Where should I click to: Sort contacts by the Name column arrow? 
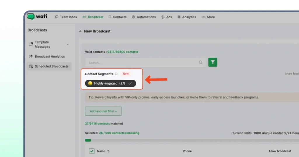[108, 151]
